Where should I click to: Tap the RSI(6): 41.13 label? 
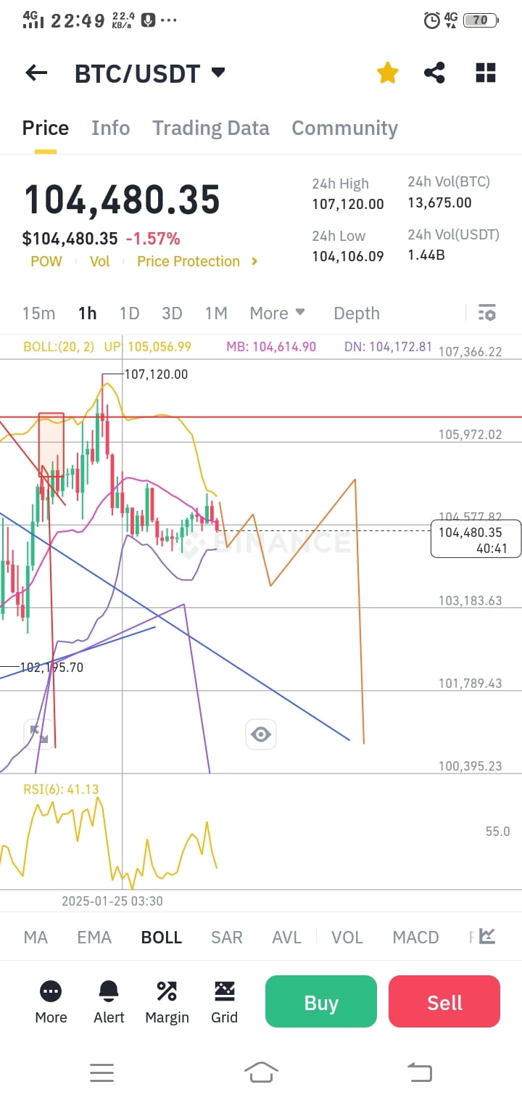coord(61,790)
